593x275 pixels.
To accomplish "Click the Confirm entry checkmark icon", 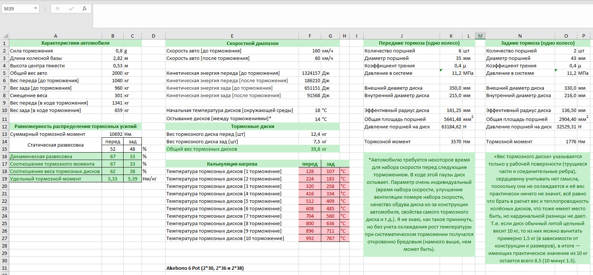I will (x=71, y=9).
